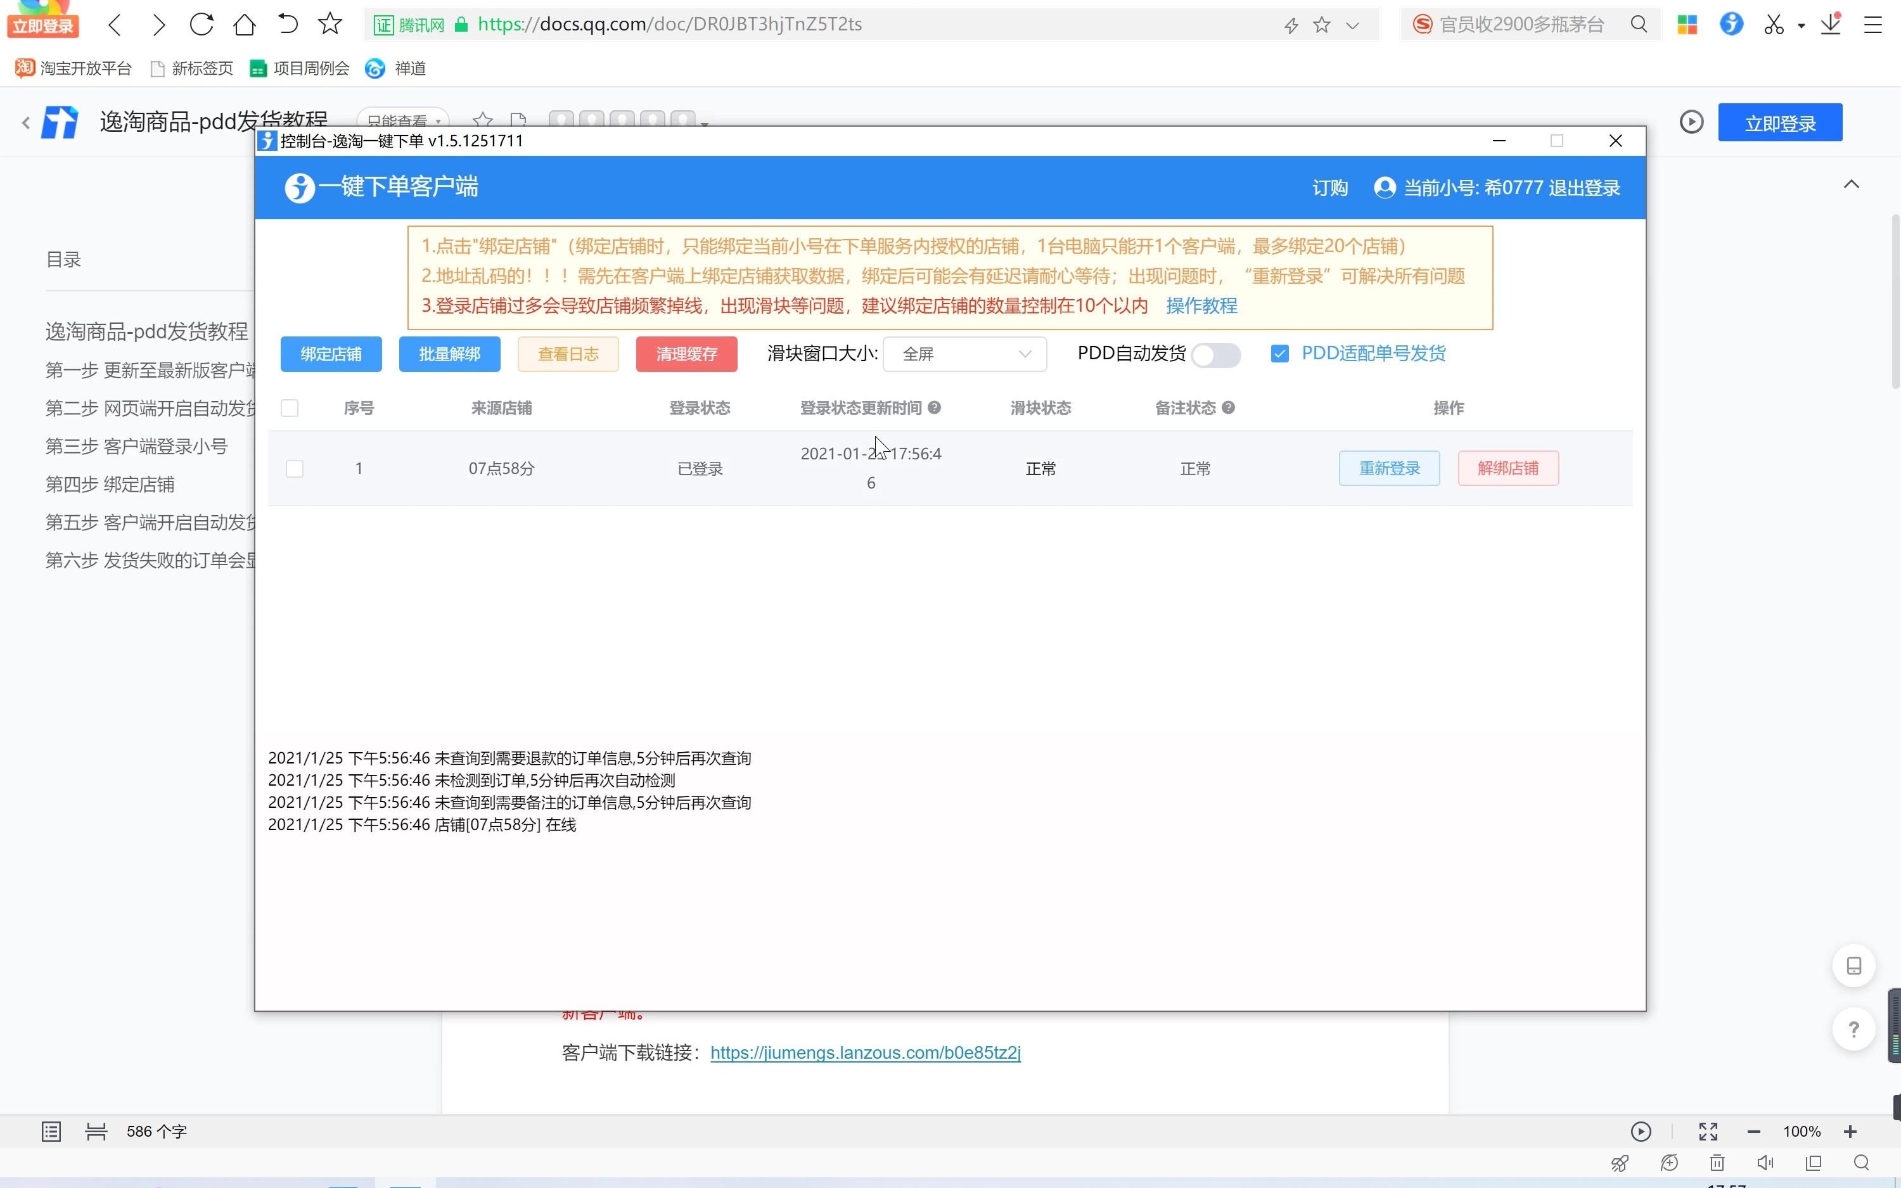Go forward in browser history
Viewport: 1901px width, 1188px height.
[x=158, y=24]
